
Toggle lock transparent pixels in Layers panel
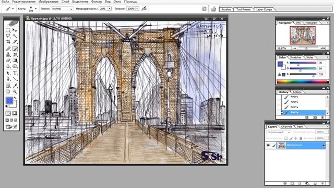click(x=286, y=138)
